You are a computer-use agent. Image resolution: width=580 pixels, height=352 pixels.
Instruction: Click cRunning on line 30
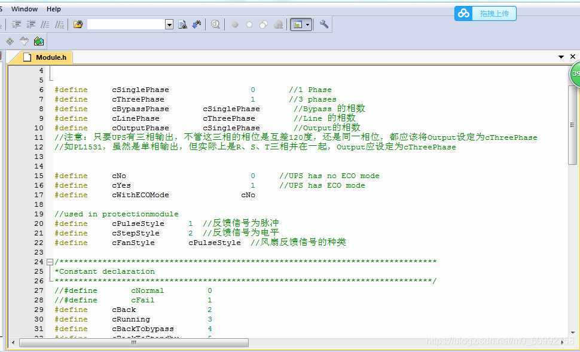pyautogui.click(x=131, y=320)
